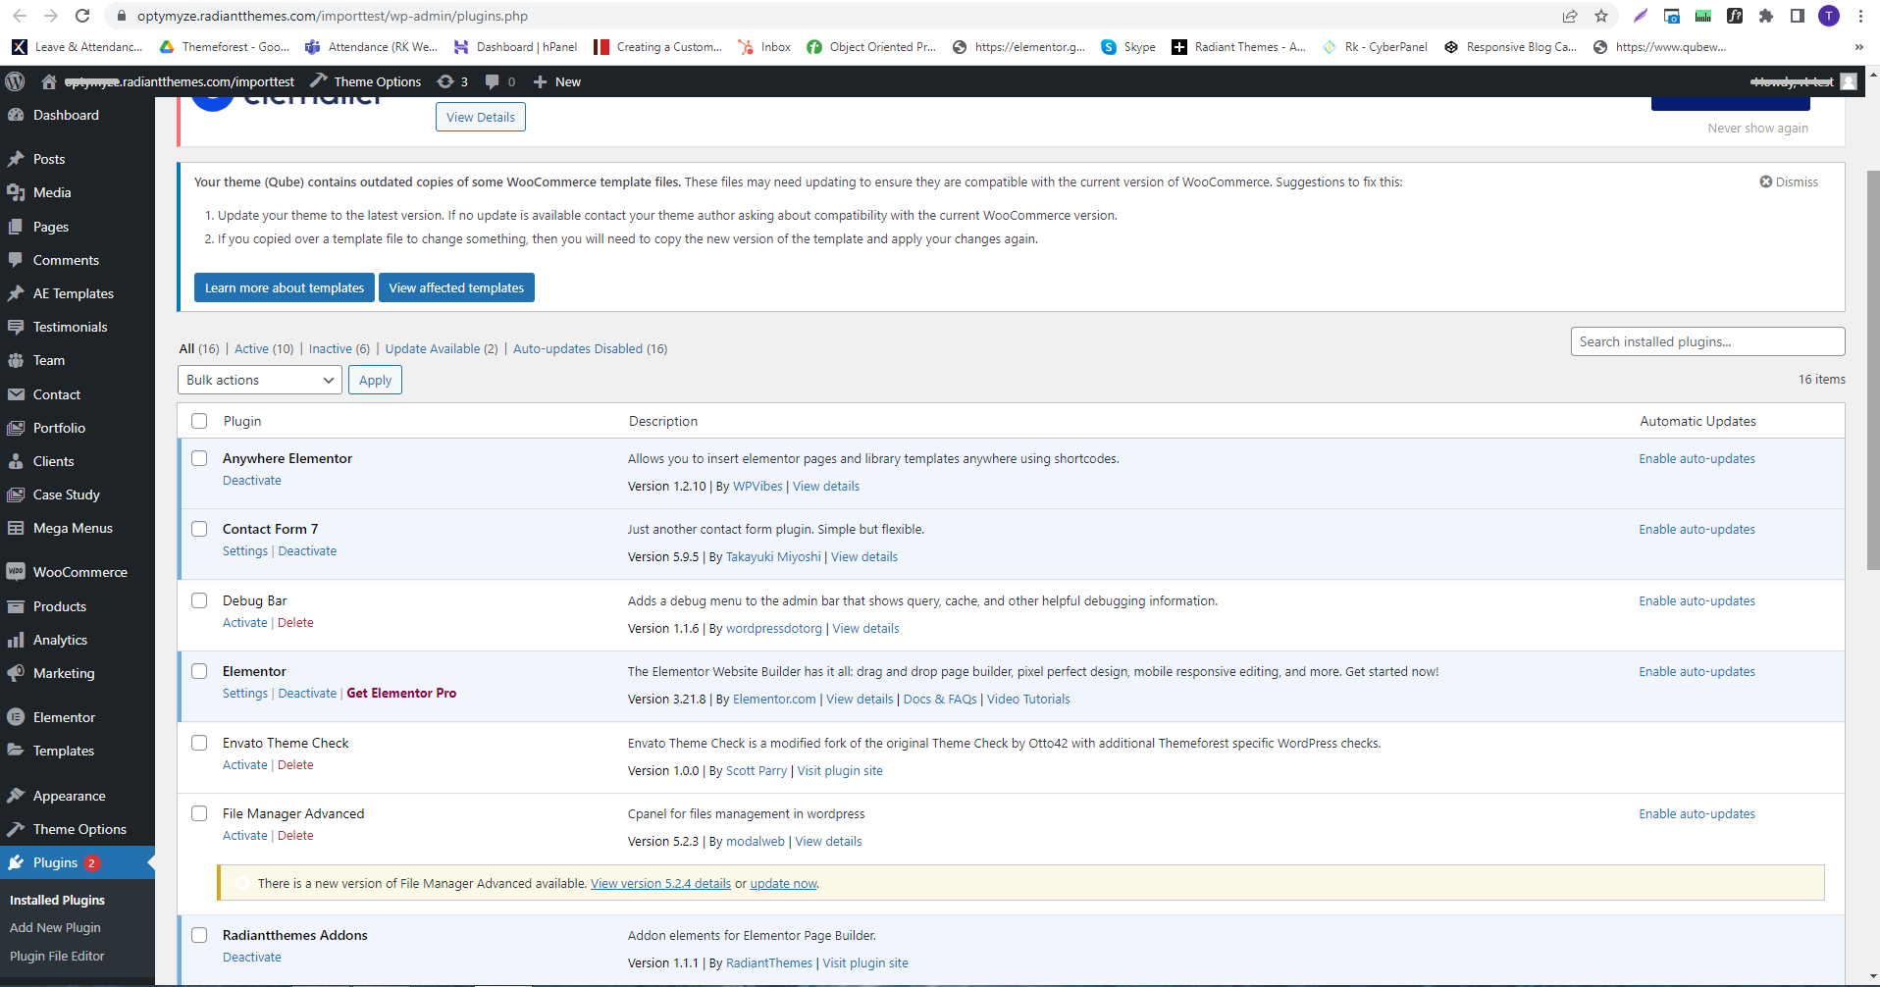Click the Posts pin icon in sidebar

point(16,159)
